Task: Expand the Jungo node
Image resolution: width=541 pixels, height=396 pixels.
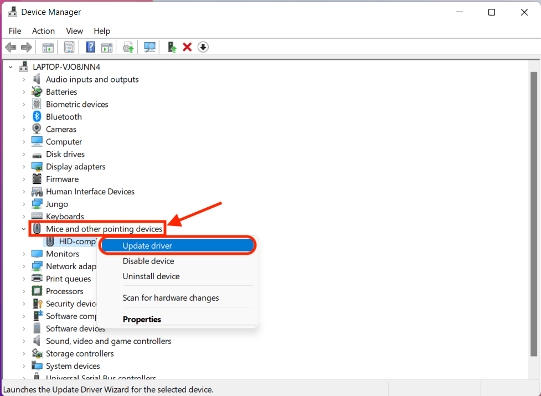Action: coord(24,204)
